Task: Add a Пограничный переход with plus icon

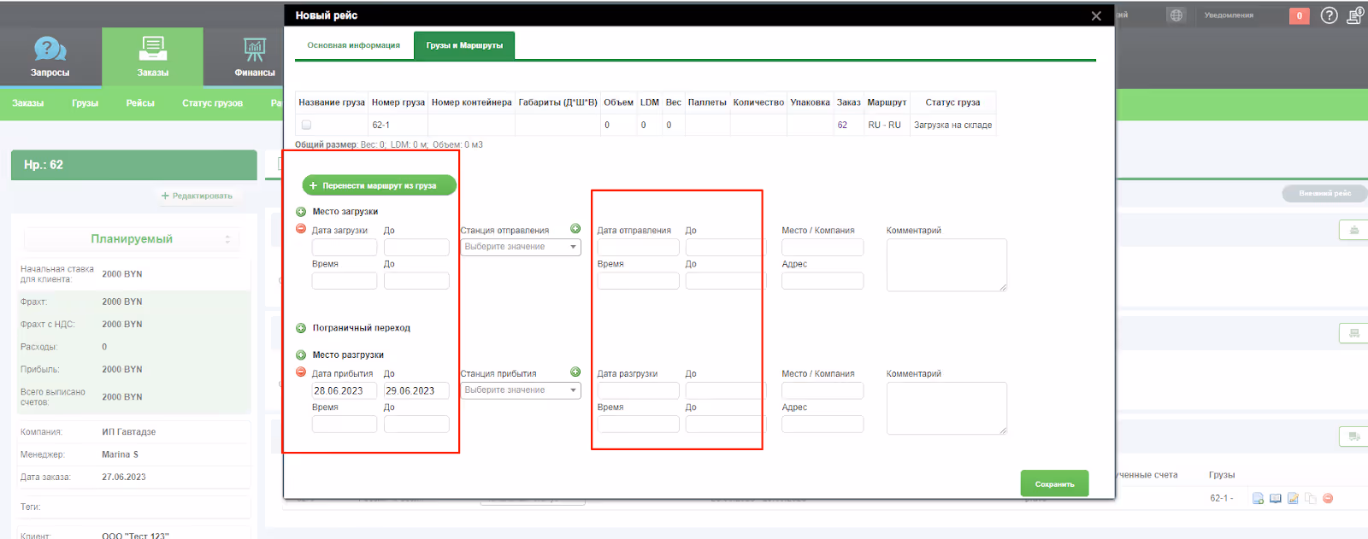Action: pyautogui.click(x=301, y=328)
